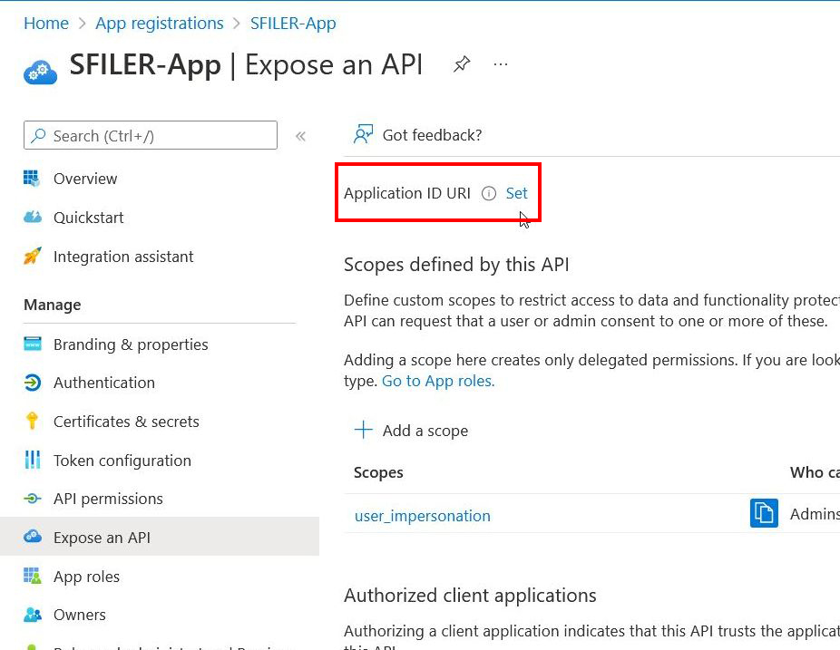Click the Manage section heading

click(x=53, y=305)
